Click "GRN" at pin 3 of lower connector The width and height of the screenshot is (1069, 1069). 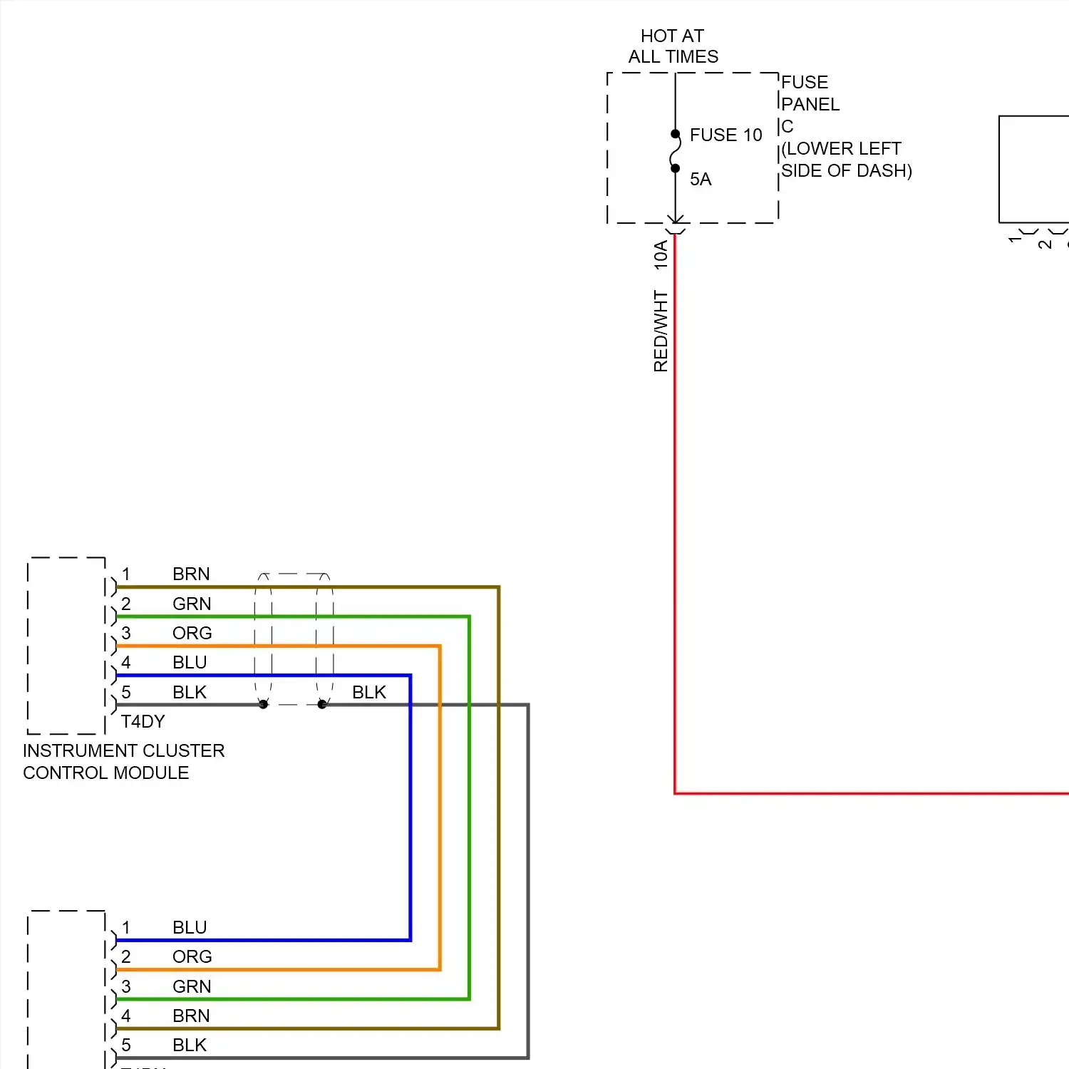click(192, 986)
